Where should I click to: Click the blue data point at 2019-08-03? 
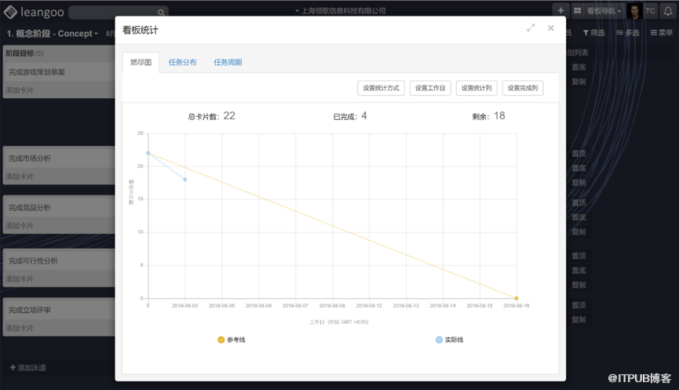pos(185,179)
